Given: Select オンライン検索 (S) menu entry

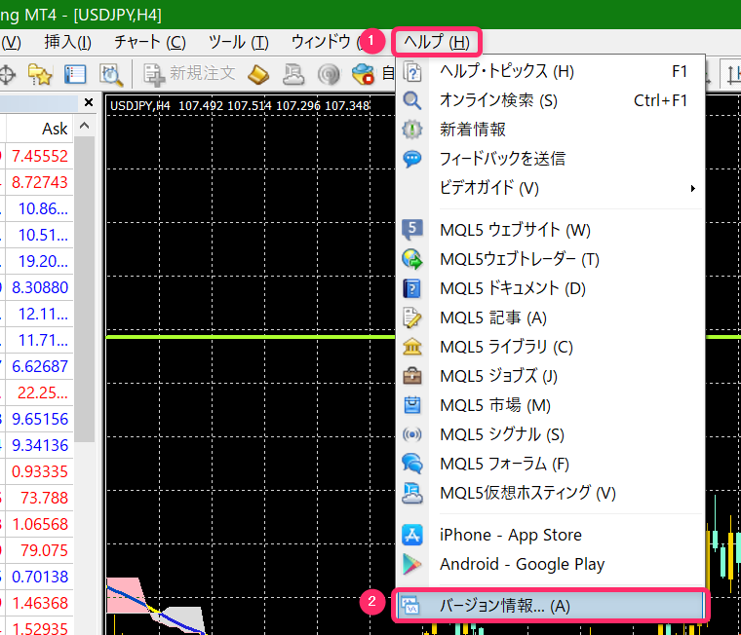Looking at the screenshot, I should point(551,100).
